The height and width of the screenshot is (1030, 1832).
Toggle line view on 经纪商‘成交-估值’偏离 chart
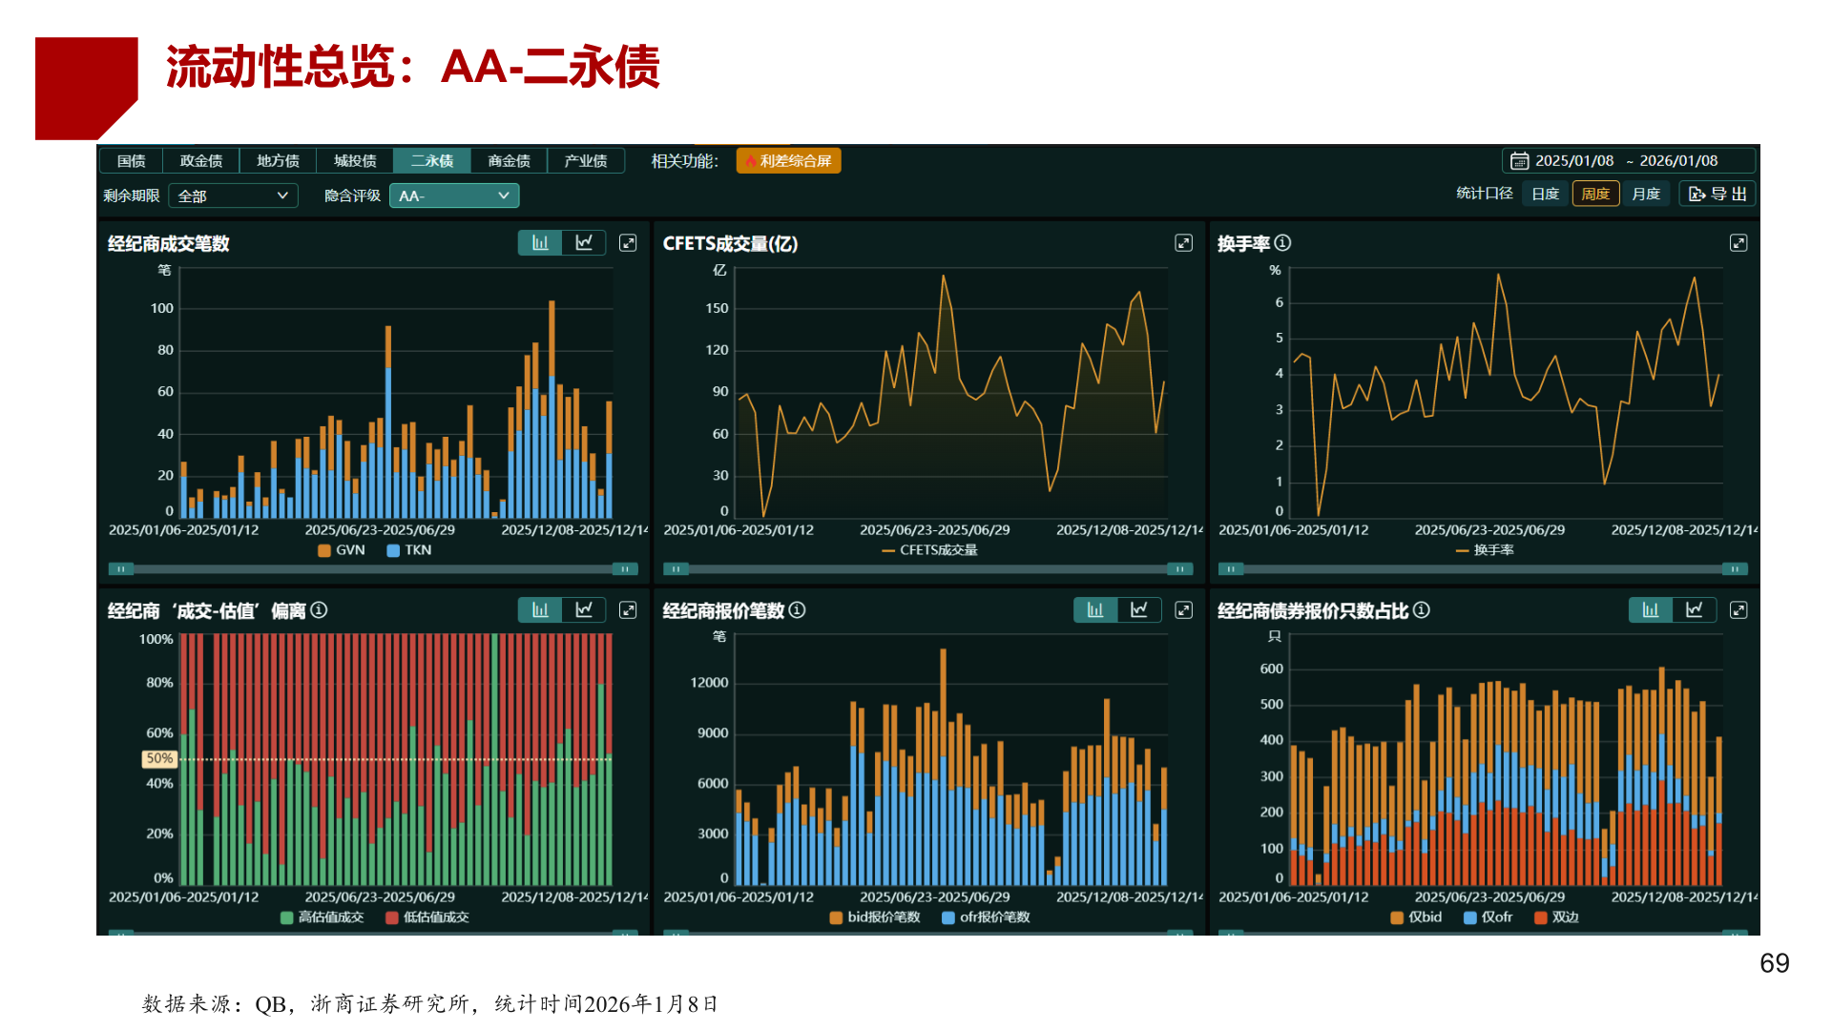point(585,609)
